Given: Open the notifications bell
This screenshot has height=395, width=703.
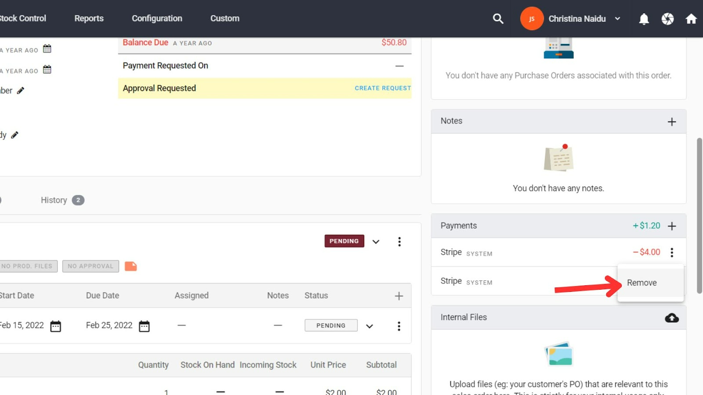Looking at the screenshot, I should click(x=644, y=19).
